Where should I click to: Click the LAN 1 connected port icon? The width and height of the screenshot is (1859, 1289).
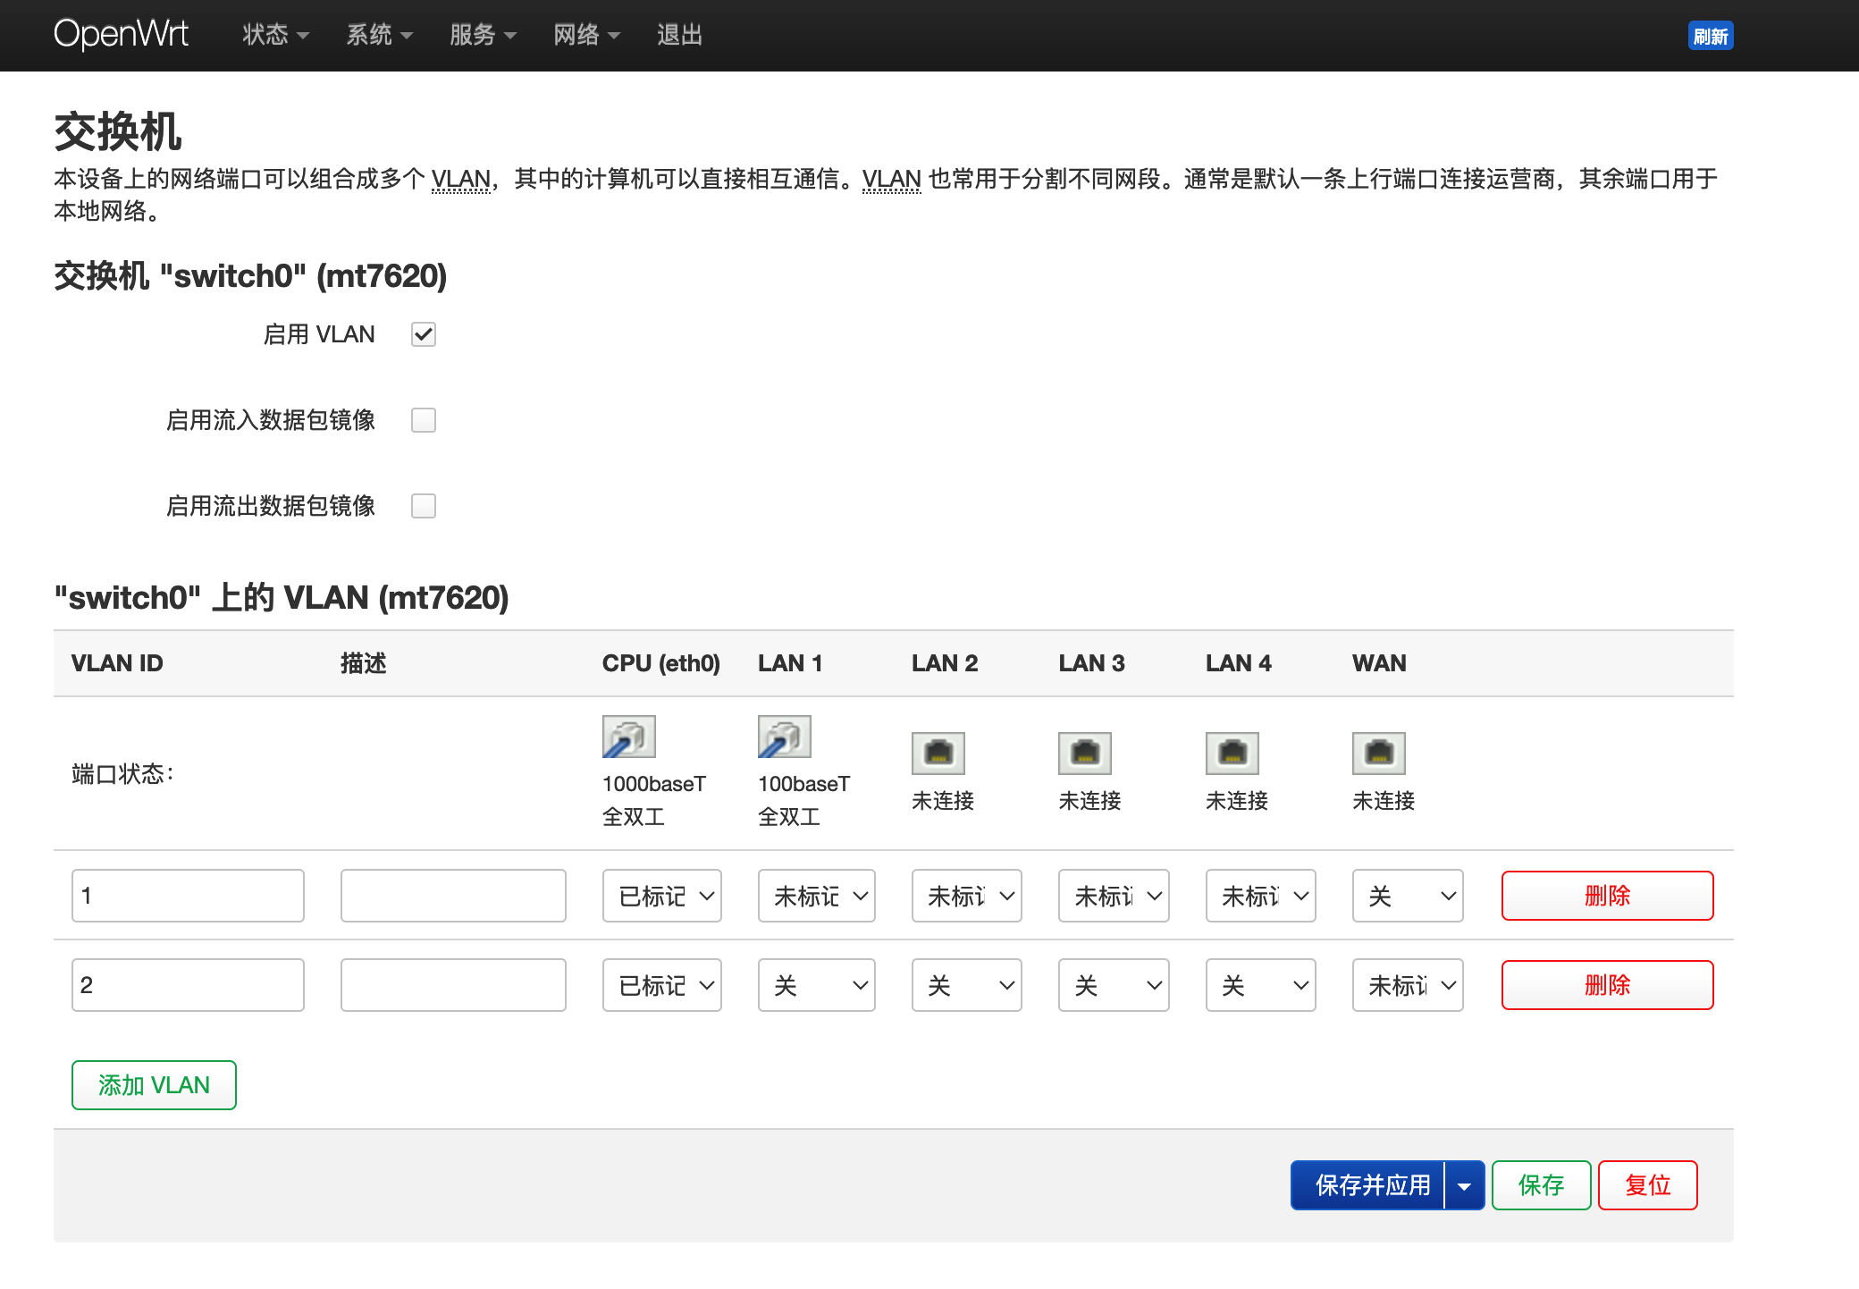tap(784, 737)
